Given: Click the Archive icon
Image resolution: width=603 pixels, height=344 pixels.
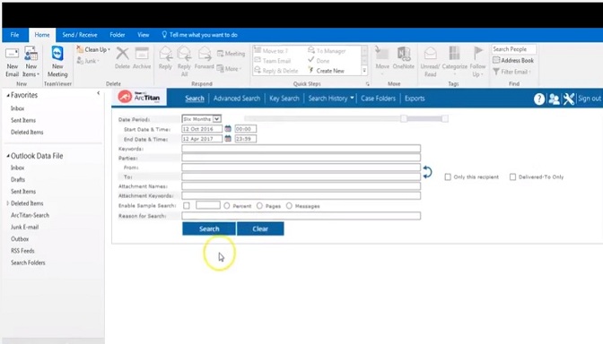Looking at the screenshot, I should click(142, 58).
